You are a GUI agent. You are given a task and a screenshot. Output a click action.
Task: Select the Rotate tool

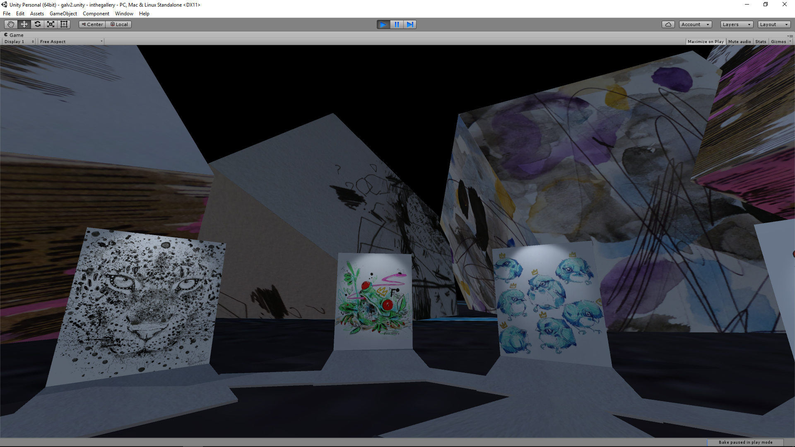pyautogui.click(x=37, y=24)
